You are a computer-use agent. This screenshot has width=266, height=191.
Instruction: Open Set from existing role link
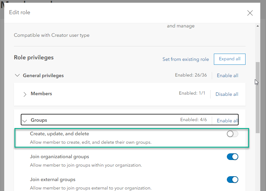[x=186, y=59]
